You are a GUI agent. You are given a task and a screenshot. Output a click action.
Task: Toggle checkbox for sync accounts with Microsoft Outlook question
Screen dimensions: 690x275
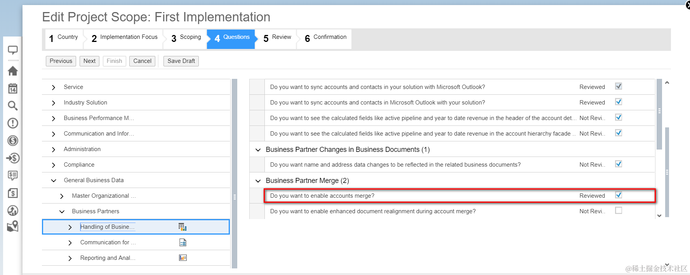[619, 86]
